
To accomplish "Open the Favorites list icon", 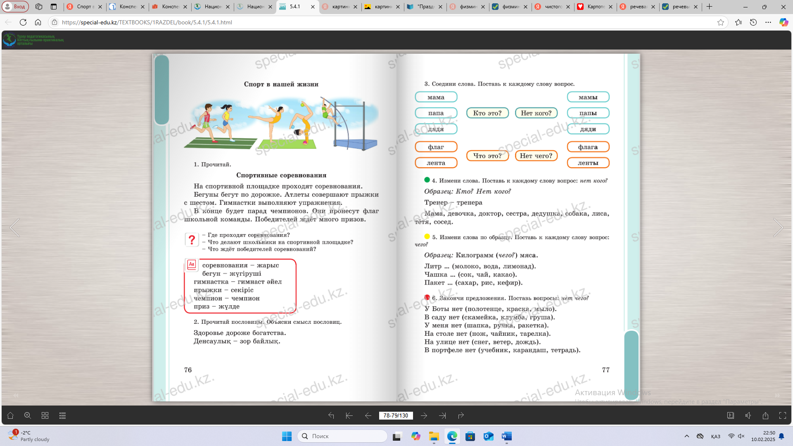I will click(738, 22).
